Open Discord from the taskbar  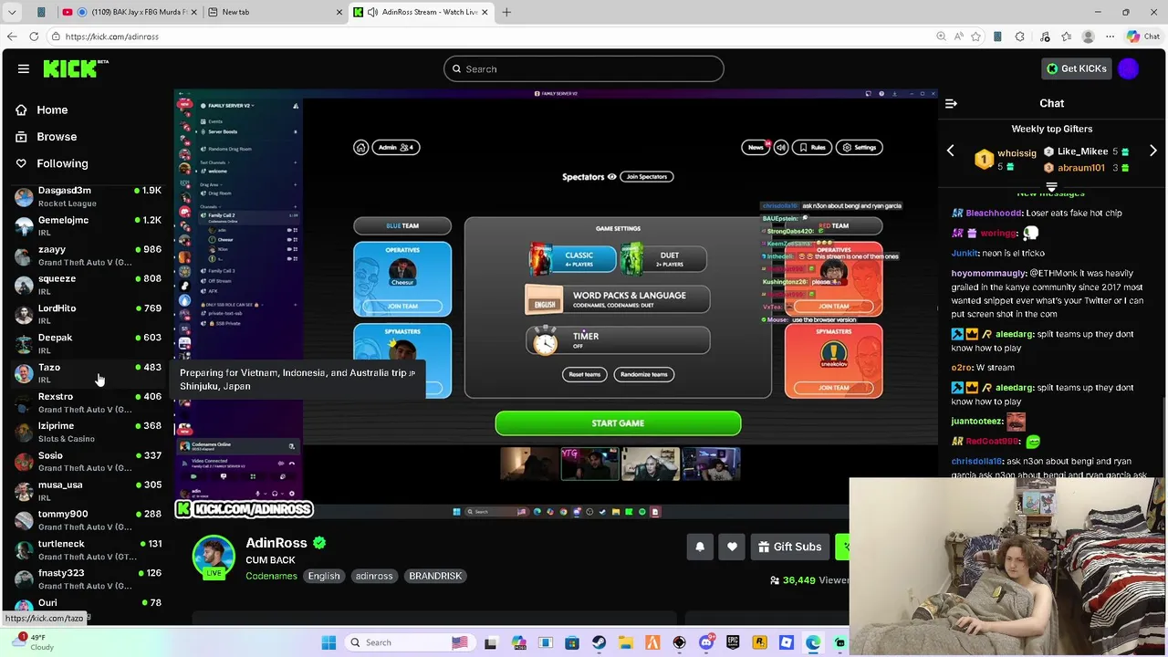tap(705, 642)
